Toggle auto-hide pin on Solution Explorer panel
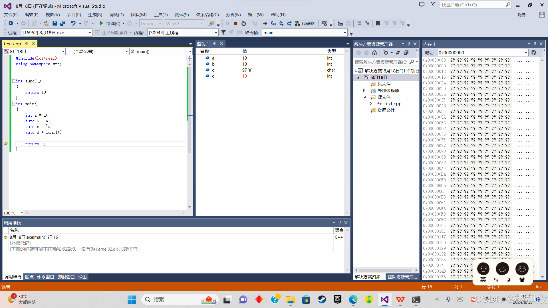548x308 pixels. [x=409, y=44]
